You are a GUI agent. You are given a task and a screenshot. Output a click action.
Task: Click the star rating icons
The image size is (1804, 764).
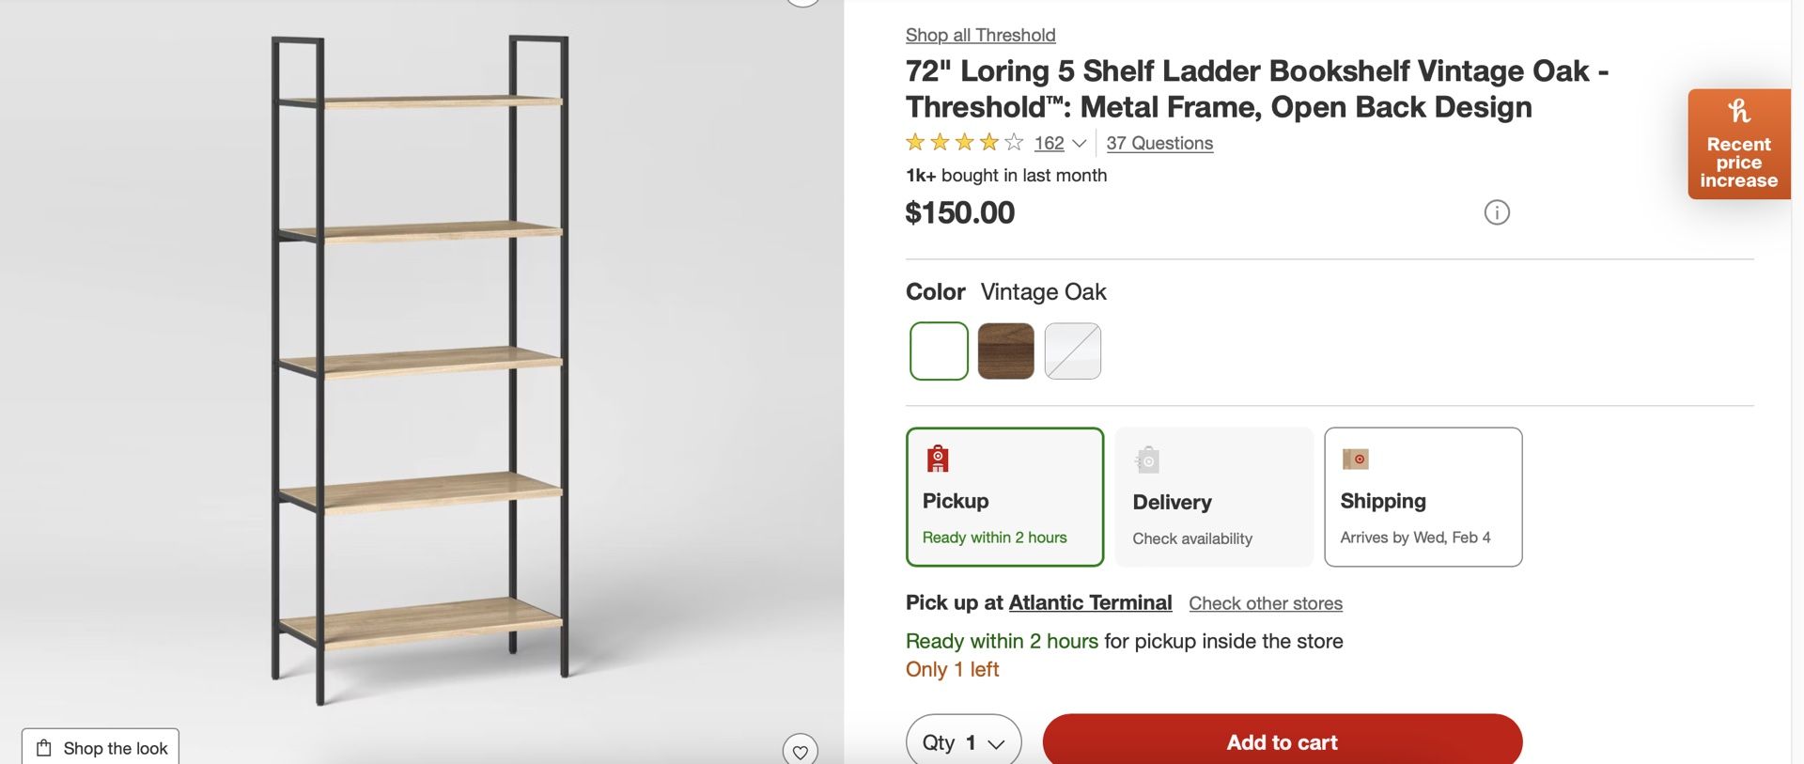point(964,143)
